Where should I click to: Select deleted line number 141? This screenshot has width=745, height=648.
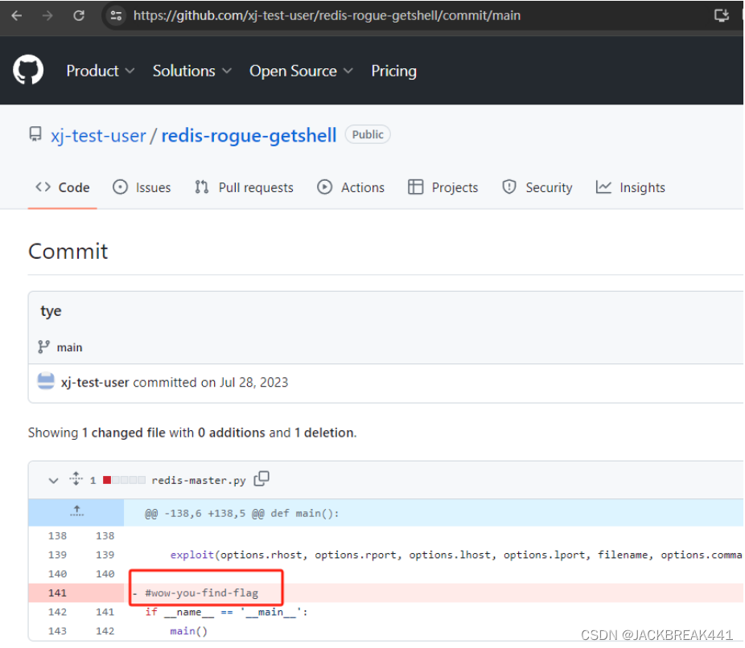tap(57, 593)
